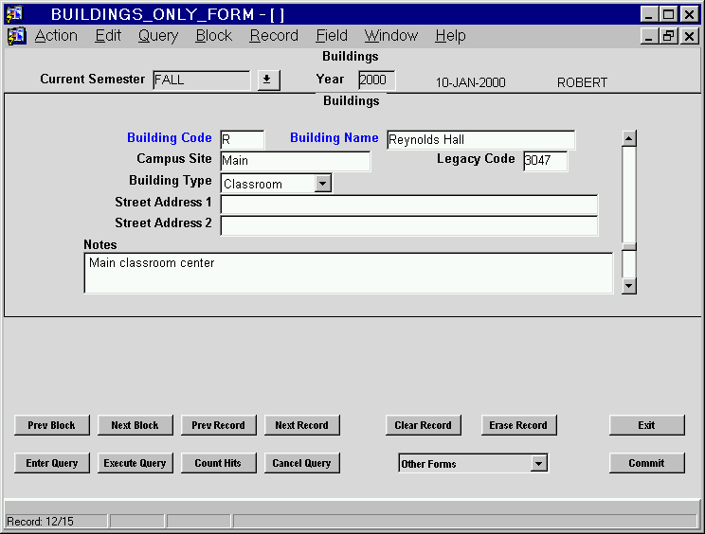Click the Forms application icon in title bar
Screen dimensions: 705x534
[x=14, y=14]
